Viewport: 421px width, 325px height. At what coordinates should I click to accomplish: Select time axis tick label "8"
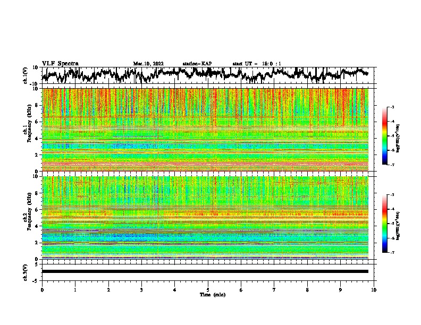pyautogui.click(x=307, y=290)
